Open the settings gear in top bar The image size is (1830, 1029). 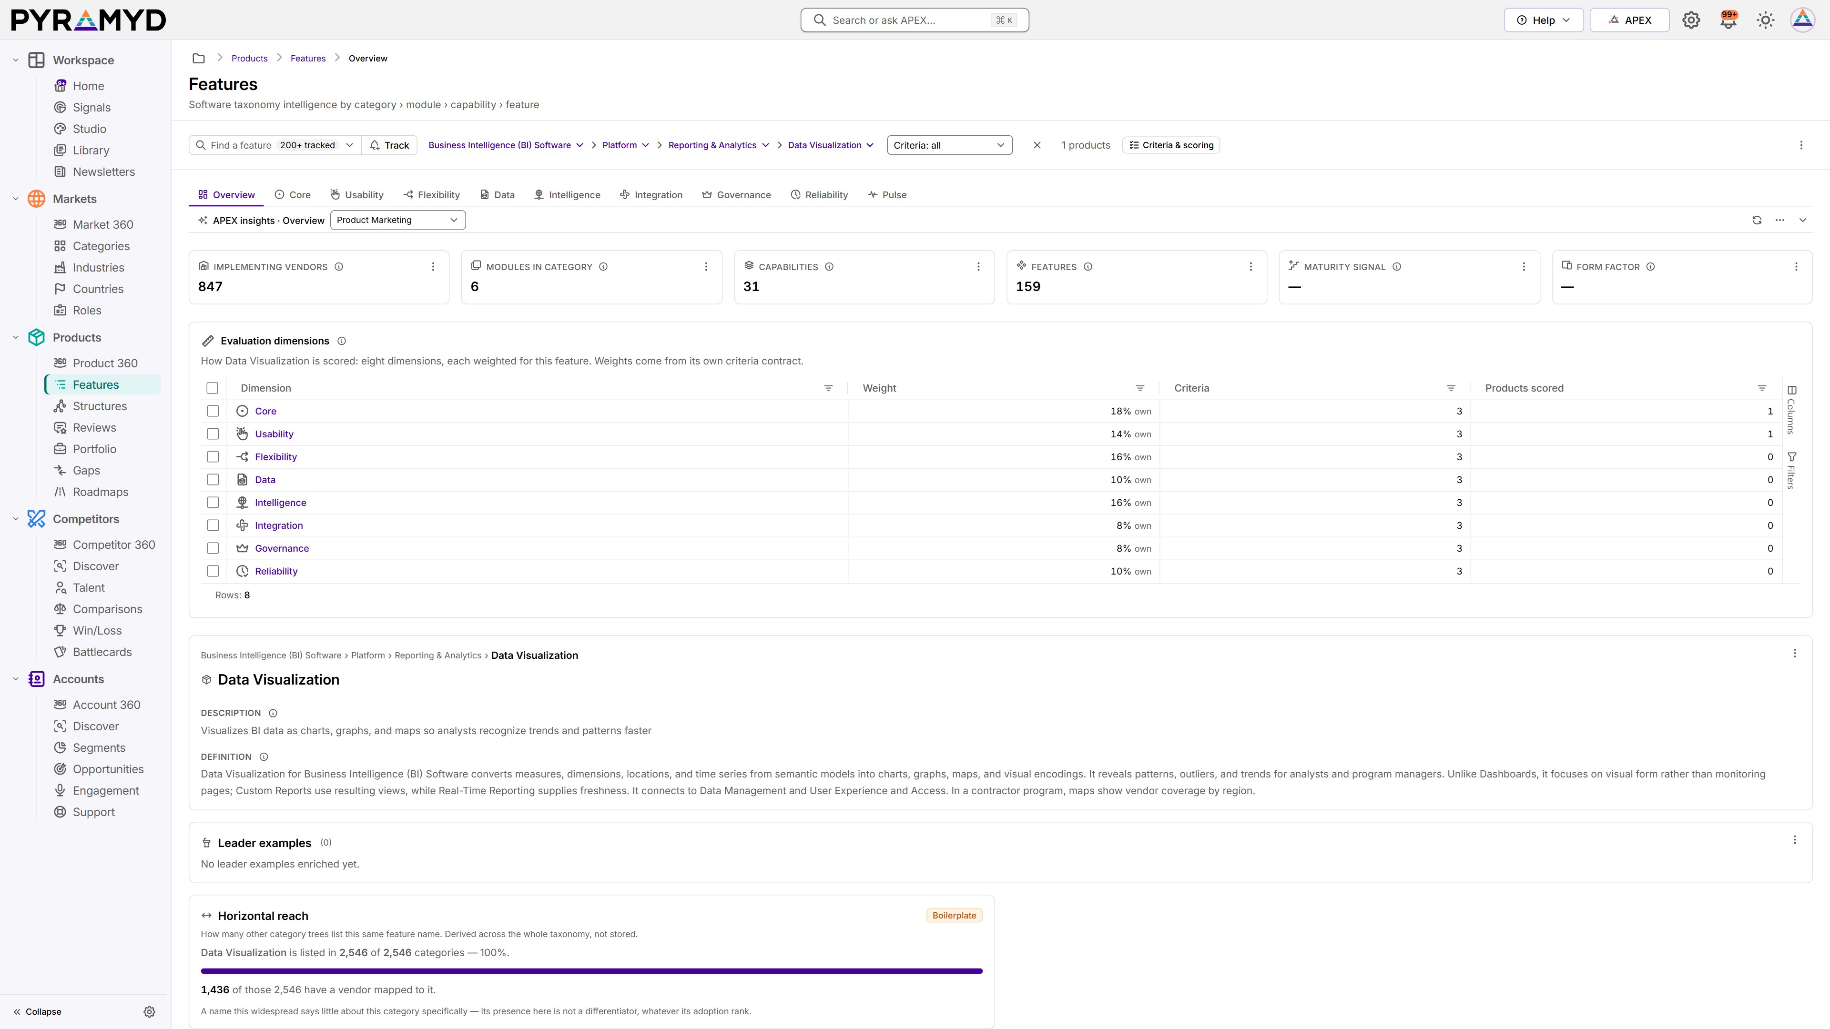click(1691, 20)
